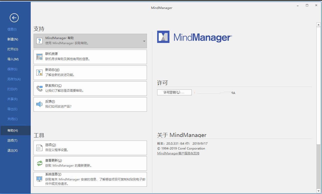Choose 退出(X) to exit the application
This screenshot has height=194, width=322.
coord(12,151)
